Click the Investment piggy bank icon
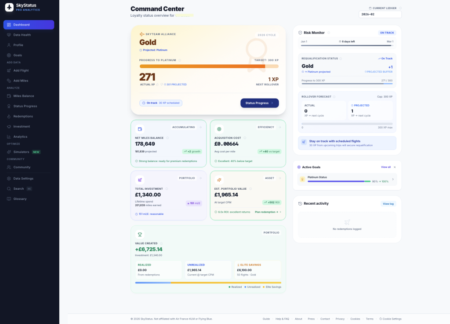The width and height of the screenshot is (450, 324). 9,126
